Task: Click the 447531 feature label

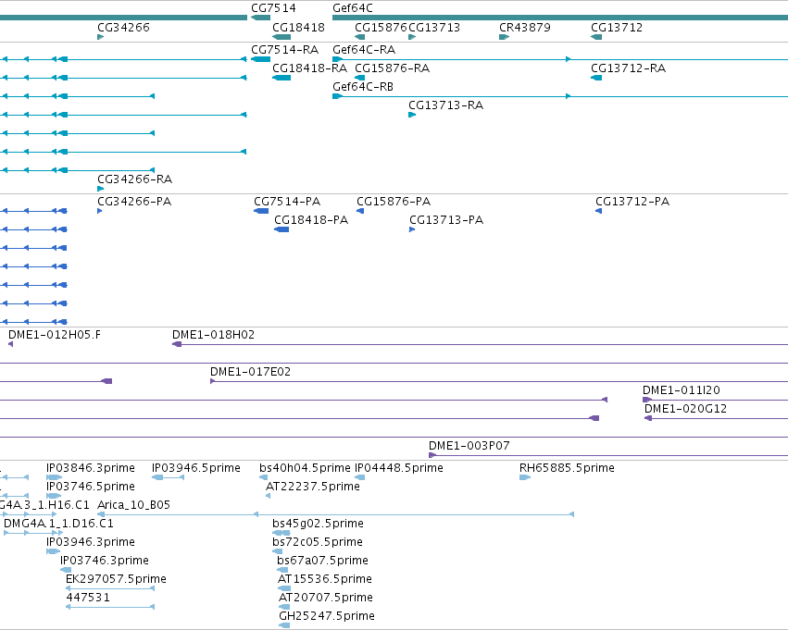Action: (88, 598)
